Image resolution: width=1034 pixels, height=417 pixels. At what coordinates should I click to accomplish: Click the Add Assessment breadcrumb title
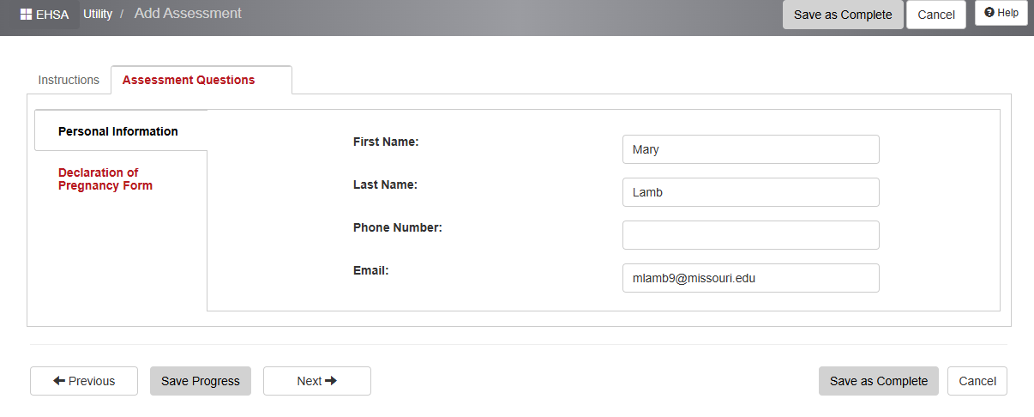[188, 14]
